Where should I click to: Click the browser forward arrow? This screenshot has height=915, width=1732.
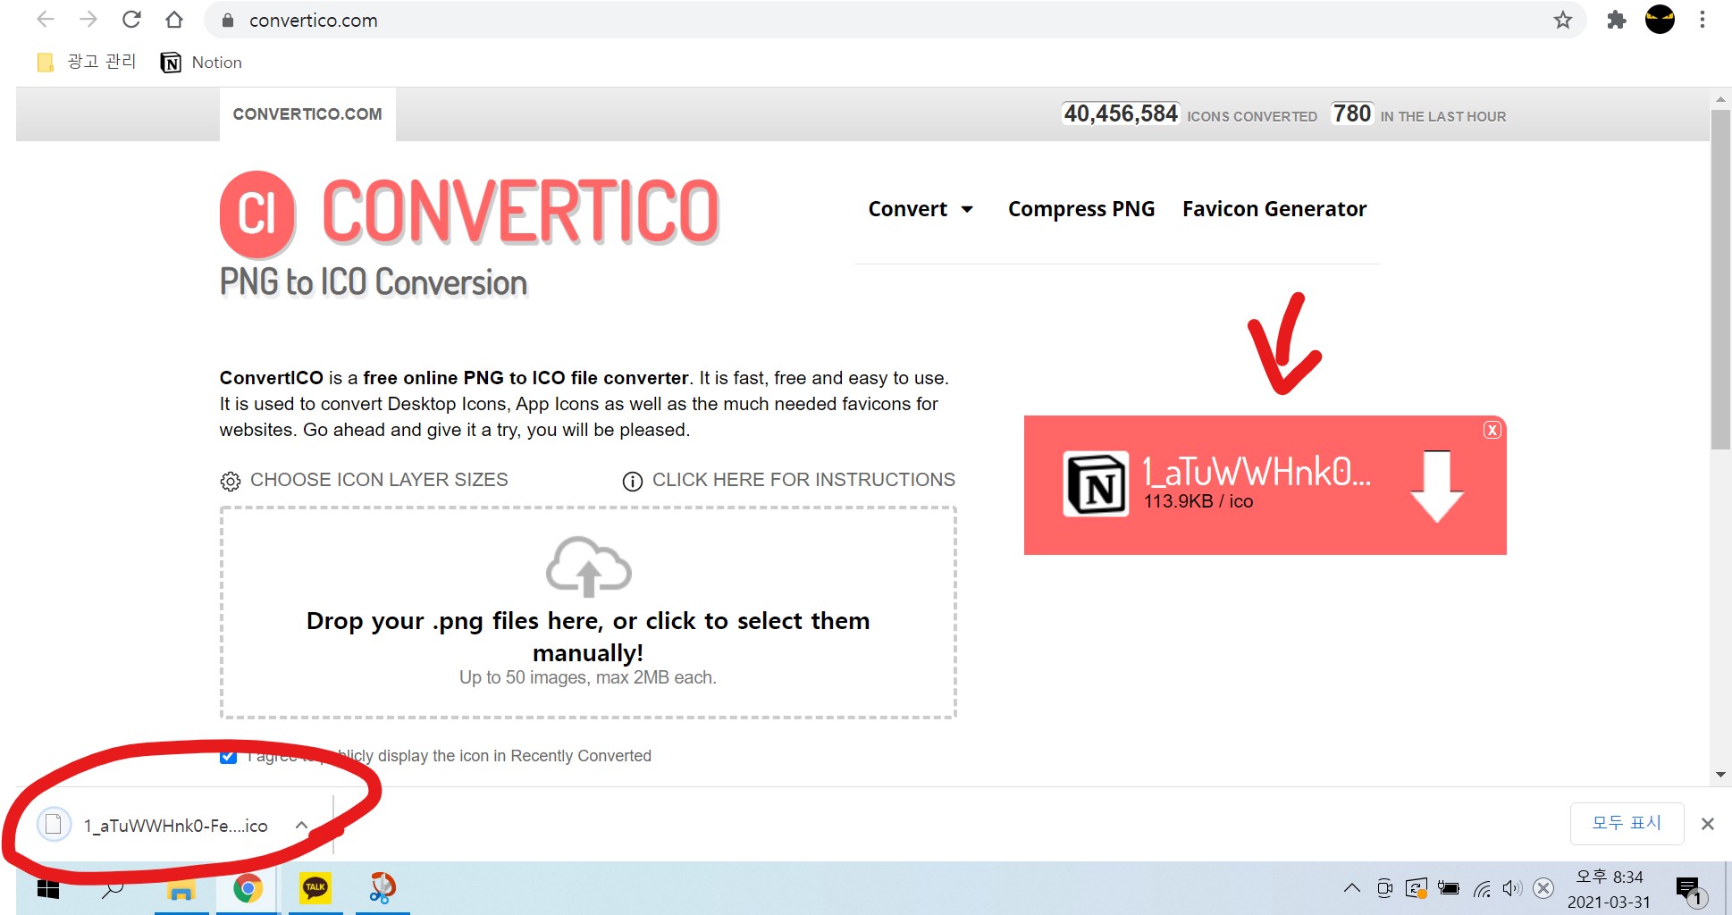pos(88,20)
